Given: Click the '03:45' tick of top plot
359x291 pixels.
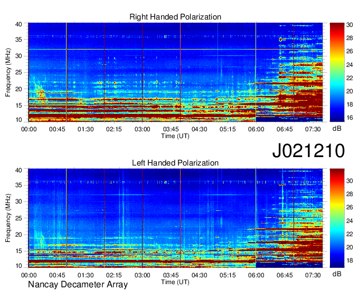Looking at the screenshot, I should click(171, 129).
